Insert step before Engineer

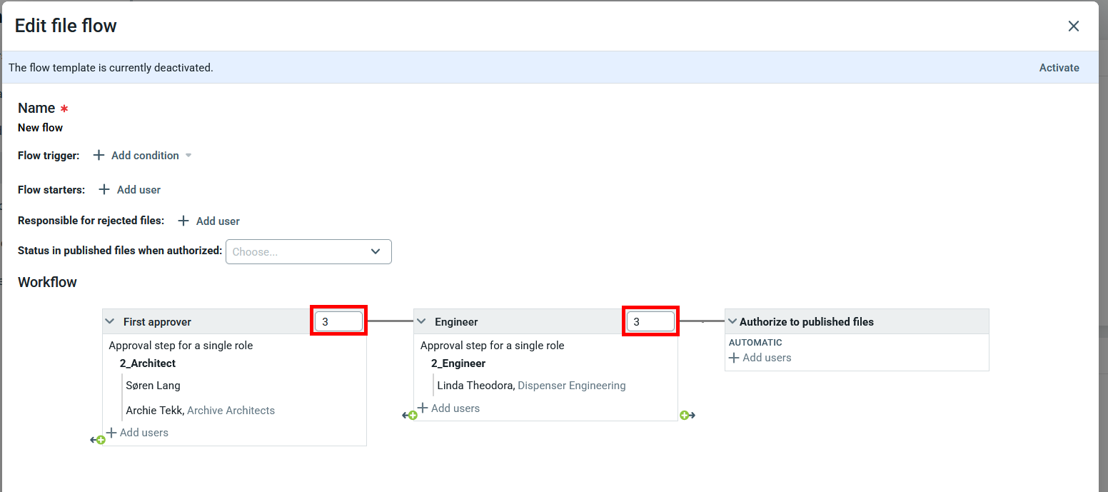(409, 416)
